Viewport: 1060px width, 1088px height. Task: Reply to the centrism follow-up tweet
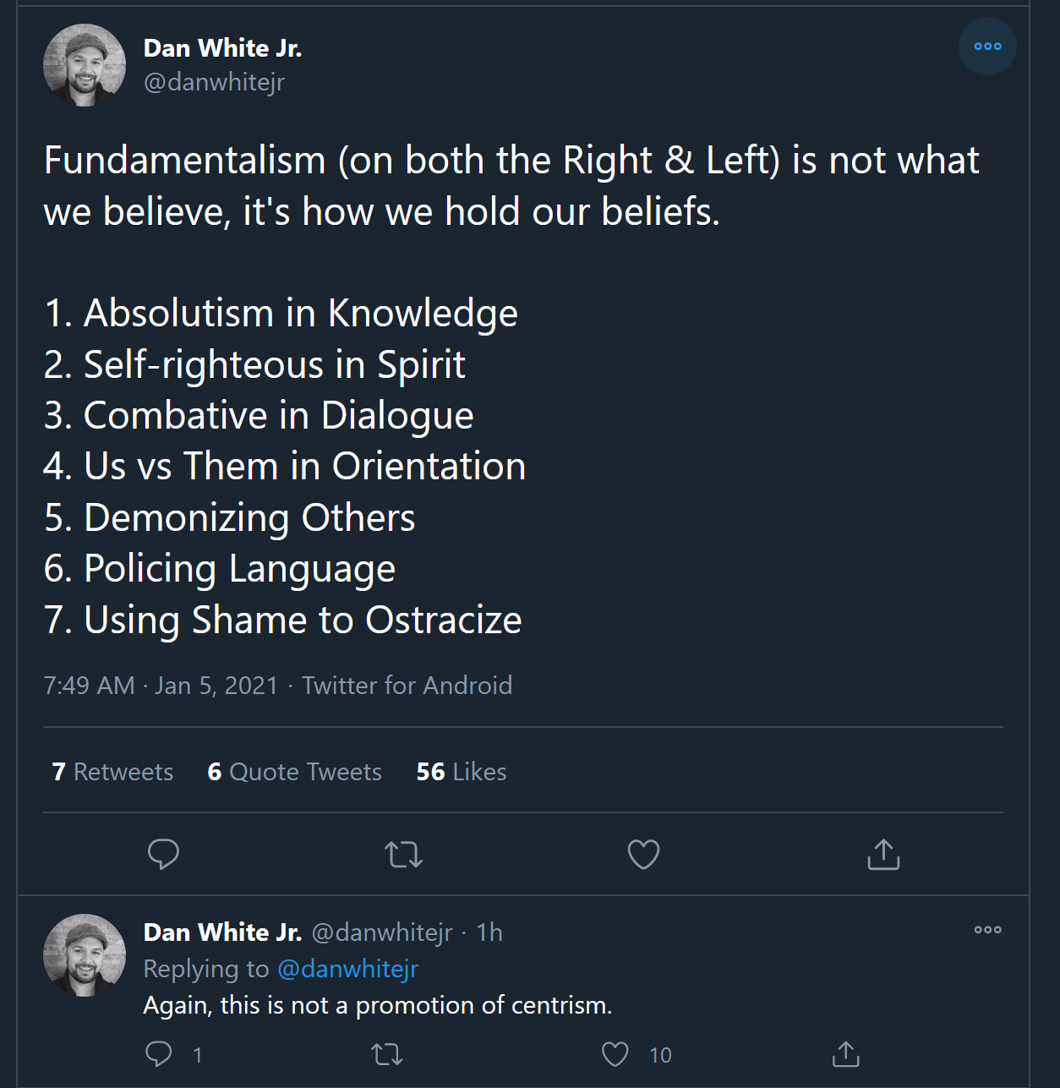click(159, 1054)
